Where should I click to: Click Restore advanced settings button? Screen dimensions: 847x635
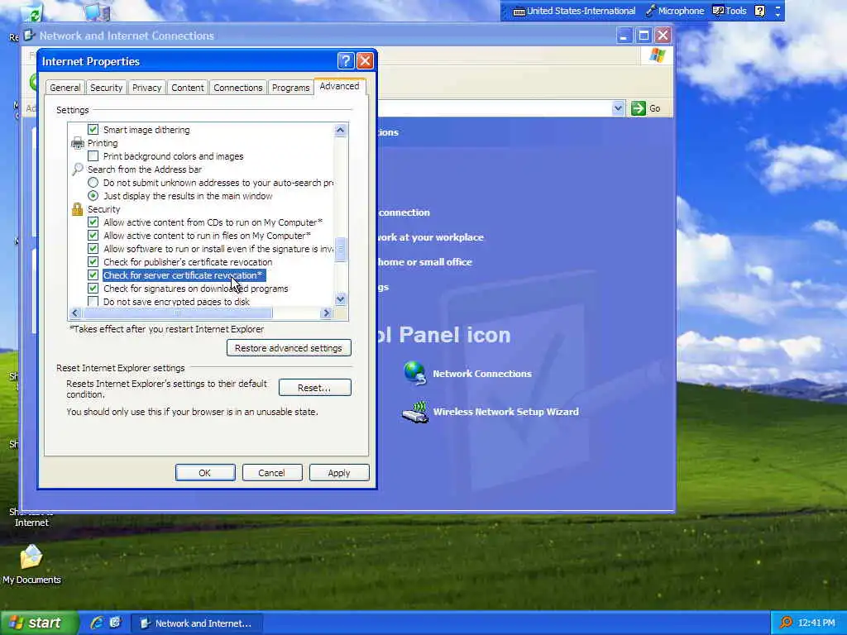coord(289,348)
